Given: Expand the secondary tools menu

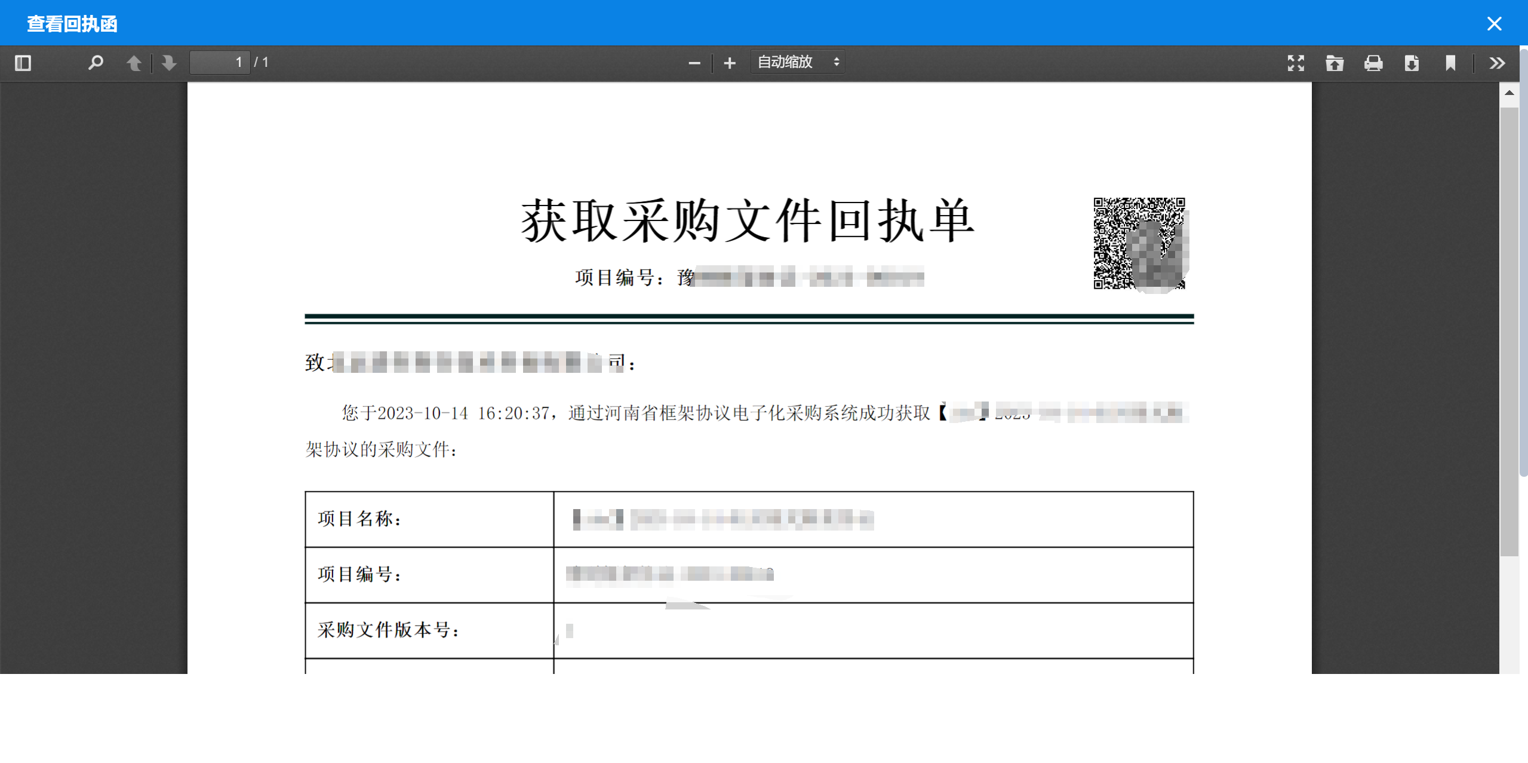Looking at the screenshot, I should click(1497, 63).
